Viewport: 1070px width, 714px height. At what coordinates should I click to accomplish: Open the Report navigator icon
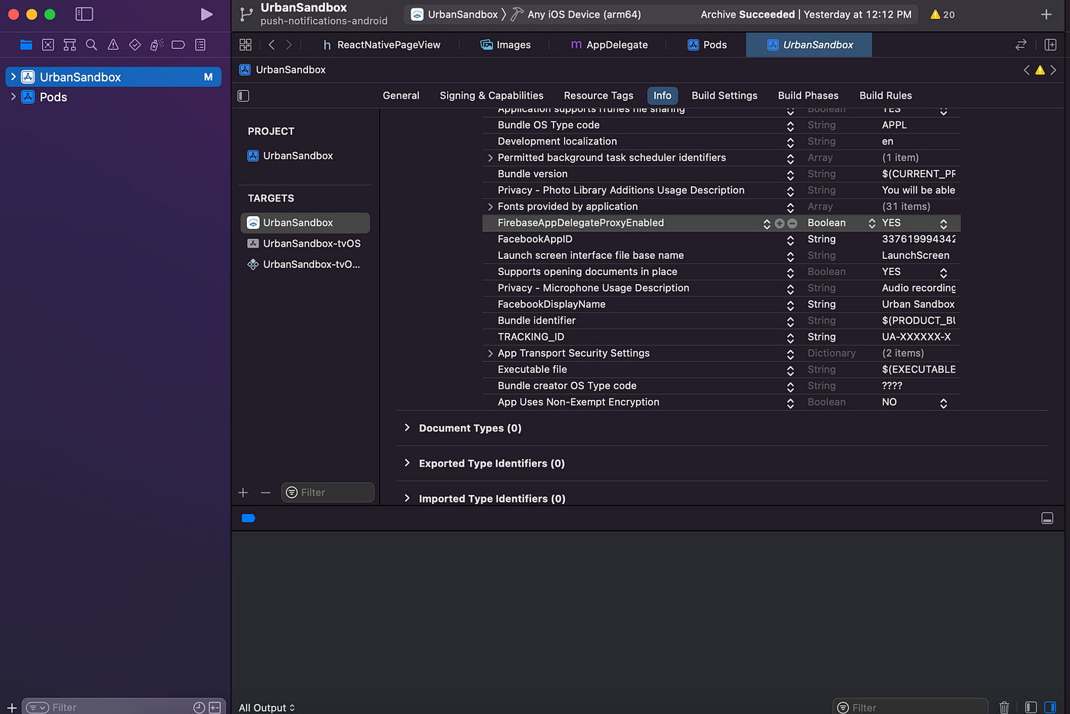pos(200,45)
